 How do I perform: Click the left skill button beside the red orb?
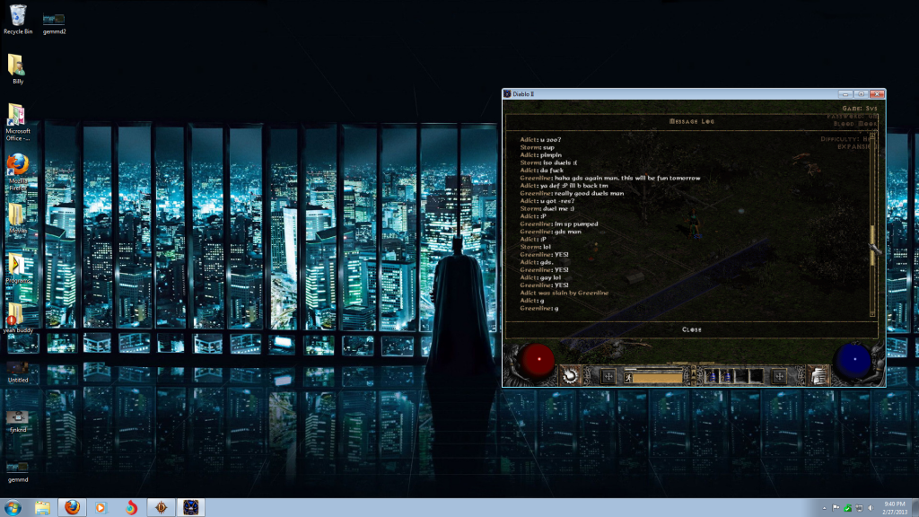[570, 375]
